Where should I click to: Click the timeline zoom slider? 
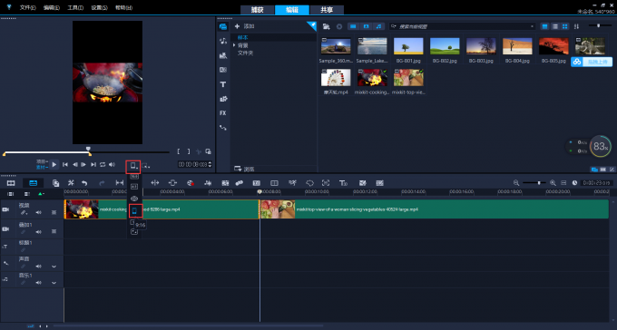(534, 183)
